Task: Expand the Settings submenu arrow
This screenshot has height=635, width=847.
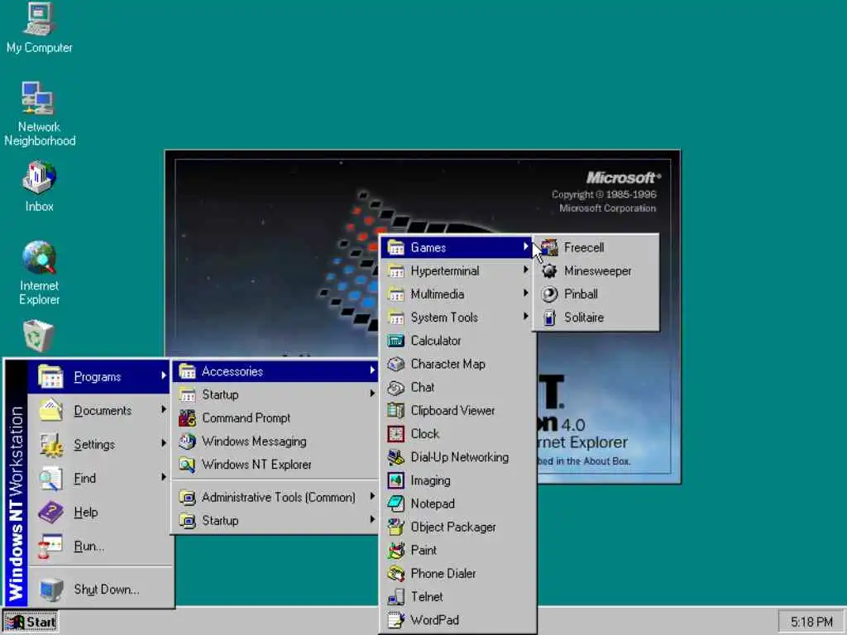Action: coord(163,443)
